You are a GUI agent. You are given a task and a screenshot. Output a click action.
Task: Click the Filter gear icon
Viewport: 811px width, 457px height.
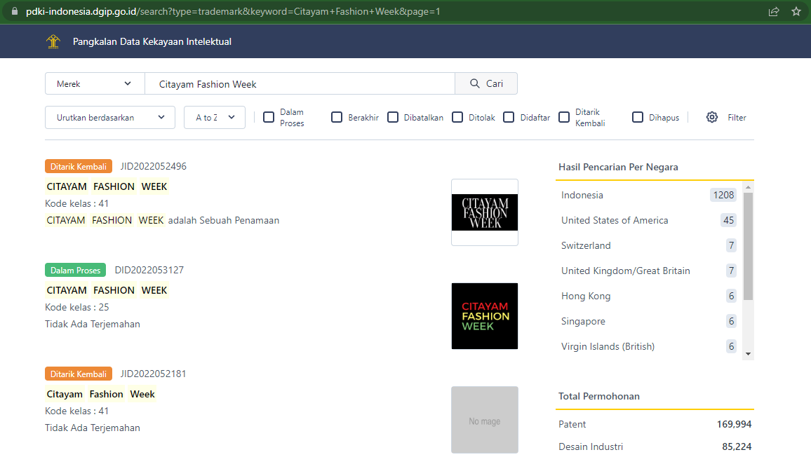[712, 117]
